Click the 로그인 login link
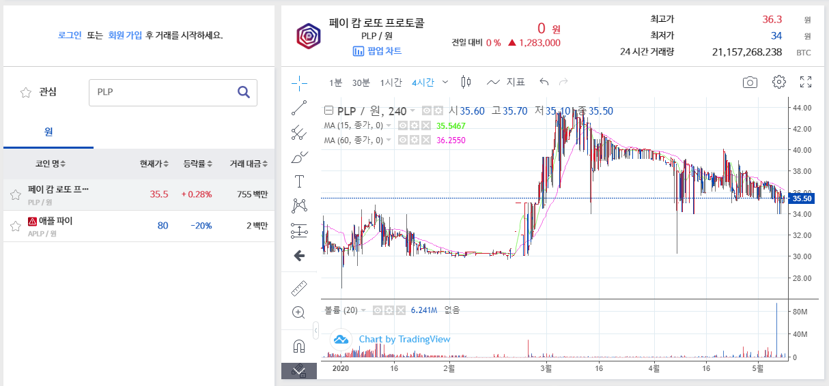The width and height of the screenshot is (829, 386). coord(70,35)
